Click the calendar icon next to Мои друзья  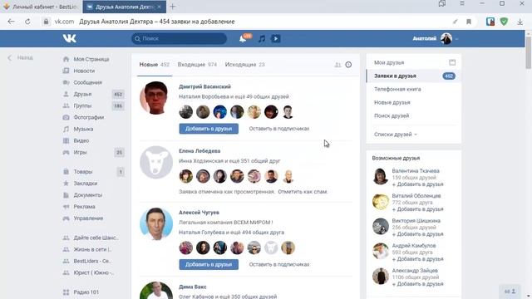tap(452, 62)
